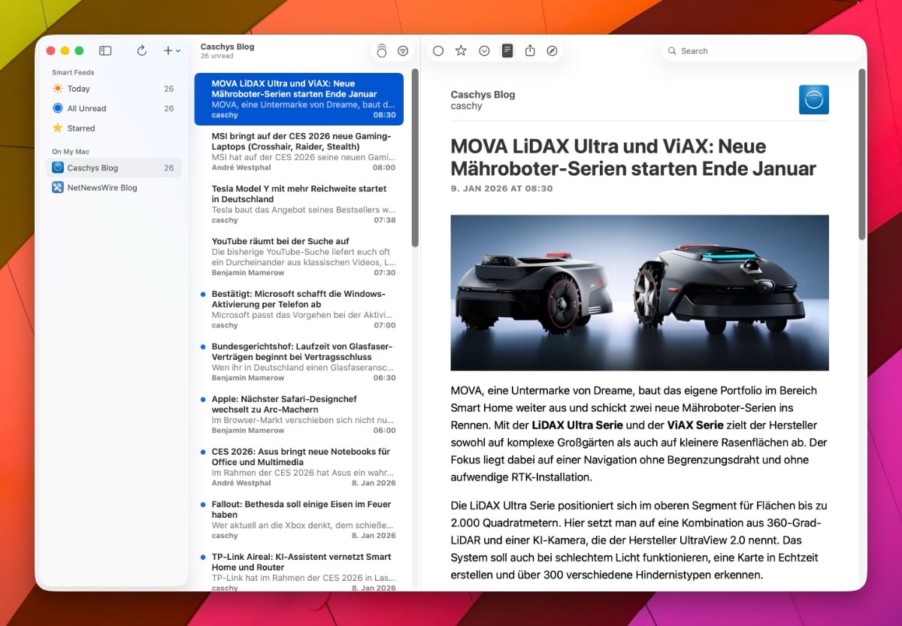Click the Caschys Blog timeline title
Screen dimensions: 902x626
(x=227, y=47)
